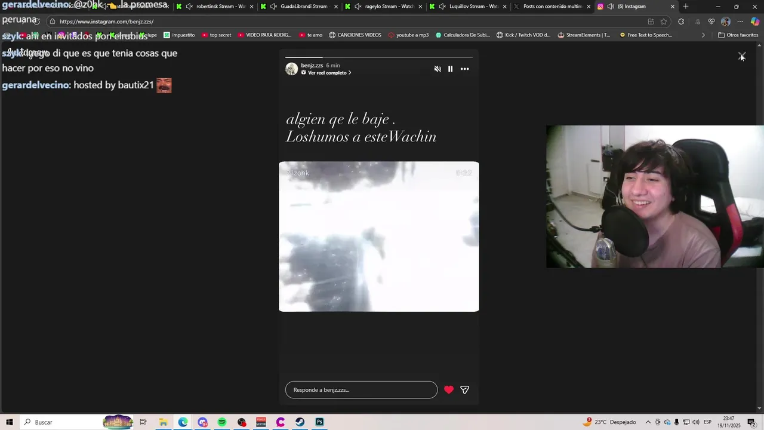Switch to the Luquillov Stream tab

[467, 7]
